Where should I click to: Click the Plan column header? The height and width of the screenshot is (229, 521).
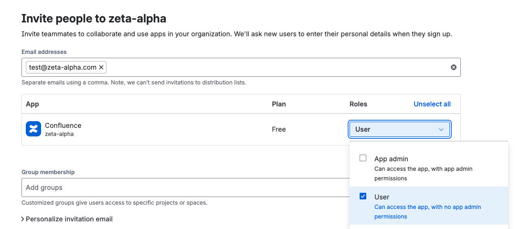279,104
